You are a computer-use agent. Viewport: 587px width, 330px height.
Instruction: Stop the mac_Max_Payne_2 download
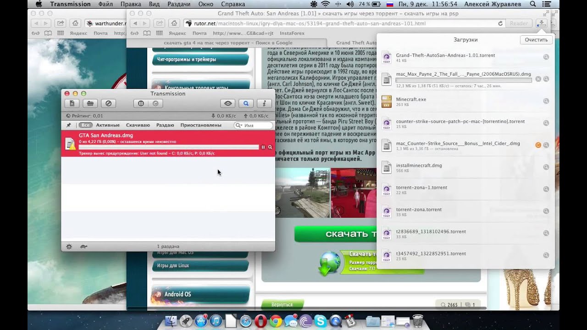point(538,79)
